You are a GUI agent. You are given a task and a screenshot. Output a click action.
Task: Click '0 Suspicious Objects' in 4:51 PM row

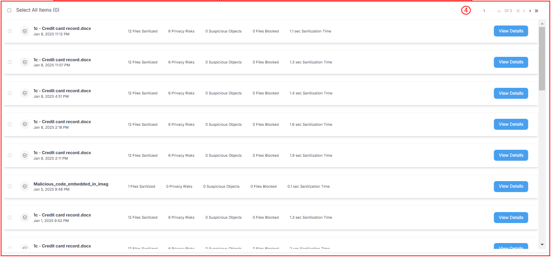(224, 93)
